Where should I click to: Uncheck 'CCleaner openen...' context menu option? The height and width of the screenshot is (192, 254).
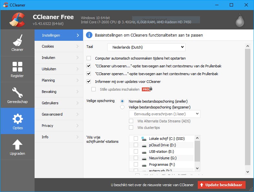[x=89, y=74]
